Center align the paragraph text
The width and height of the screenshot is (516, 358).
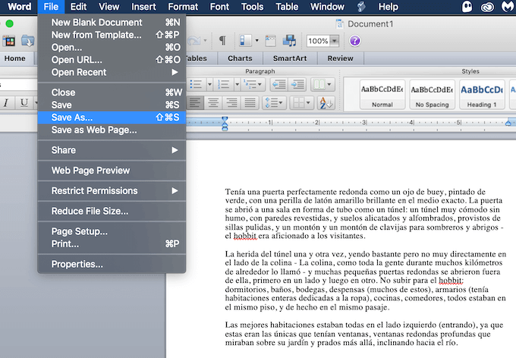click(213, 102)
